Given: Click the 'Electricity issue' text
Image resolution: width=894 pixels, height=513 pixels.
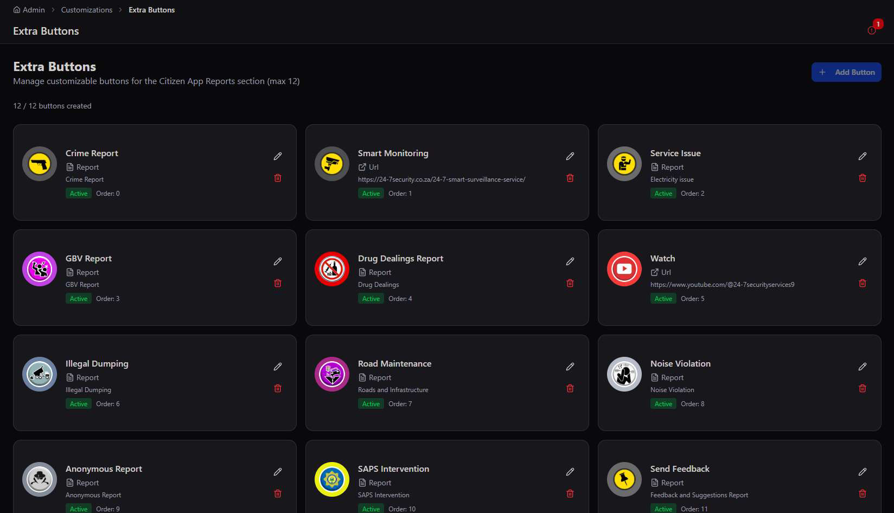Looking at the screenshot, I should (672, 179).
